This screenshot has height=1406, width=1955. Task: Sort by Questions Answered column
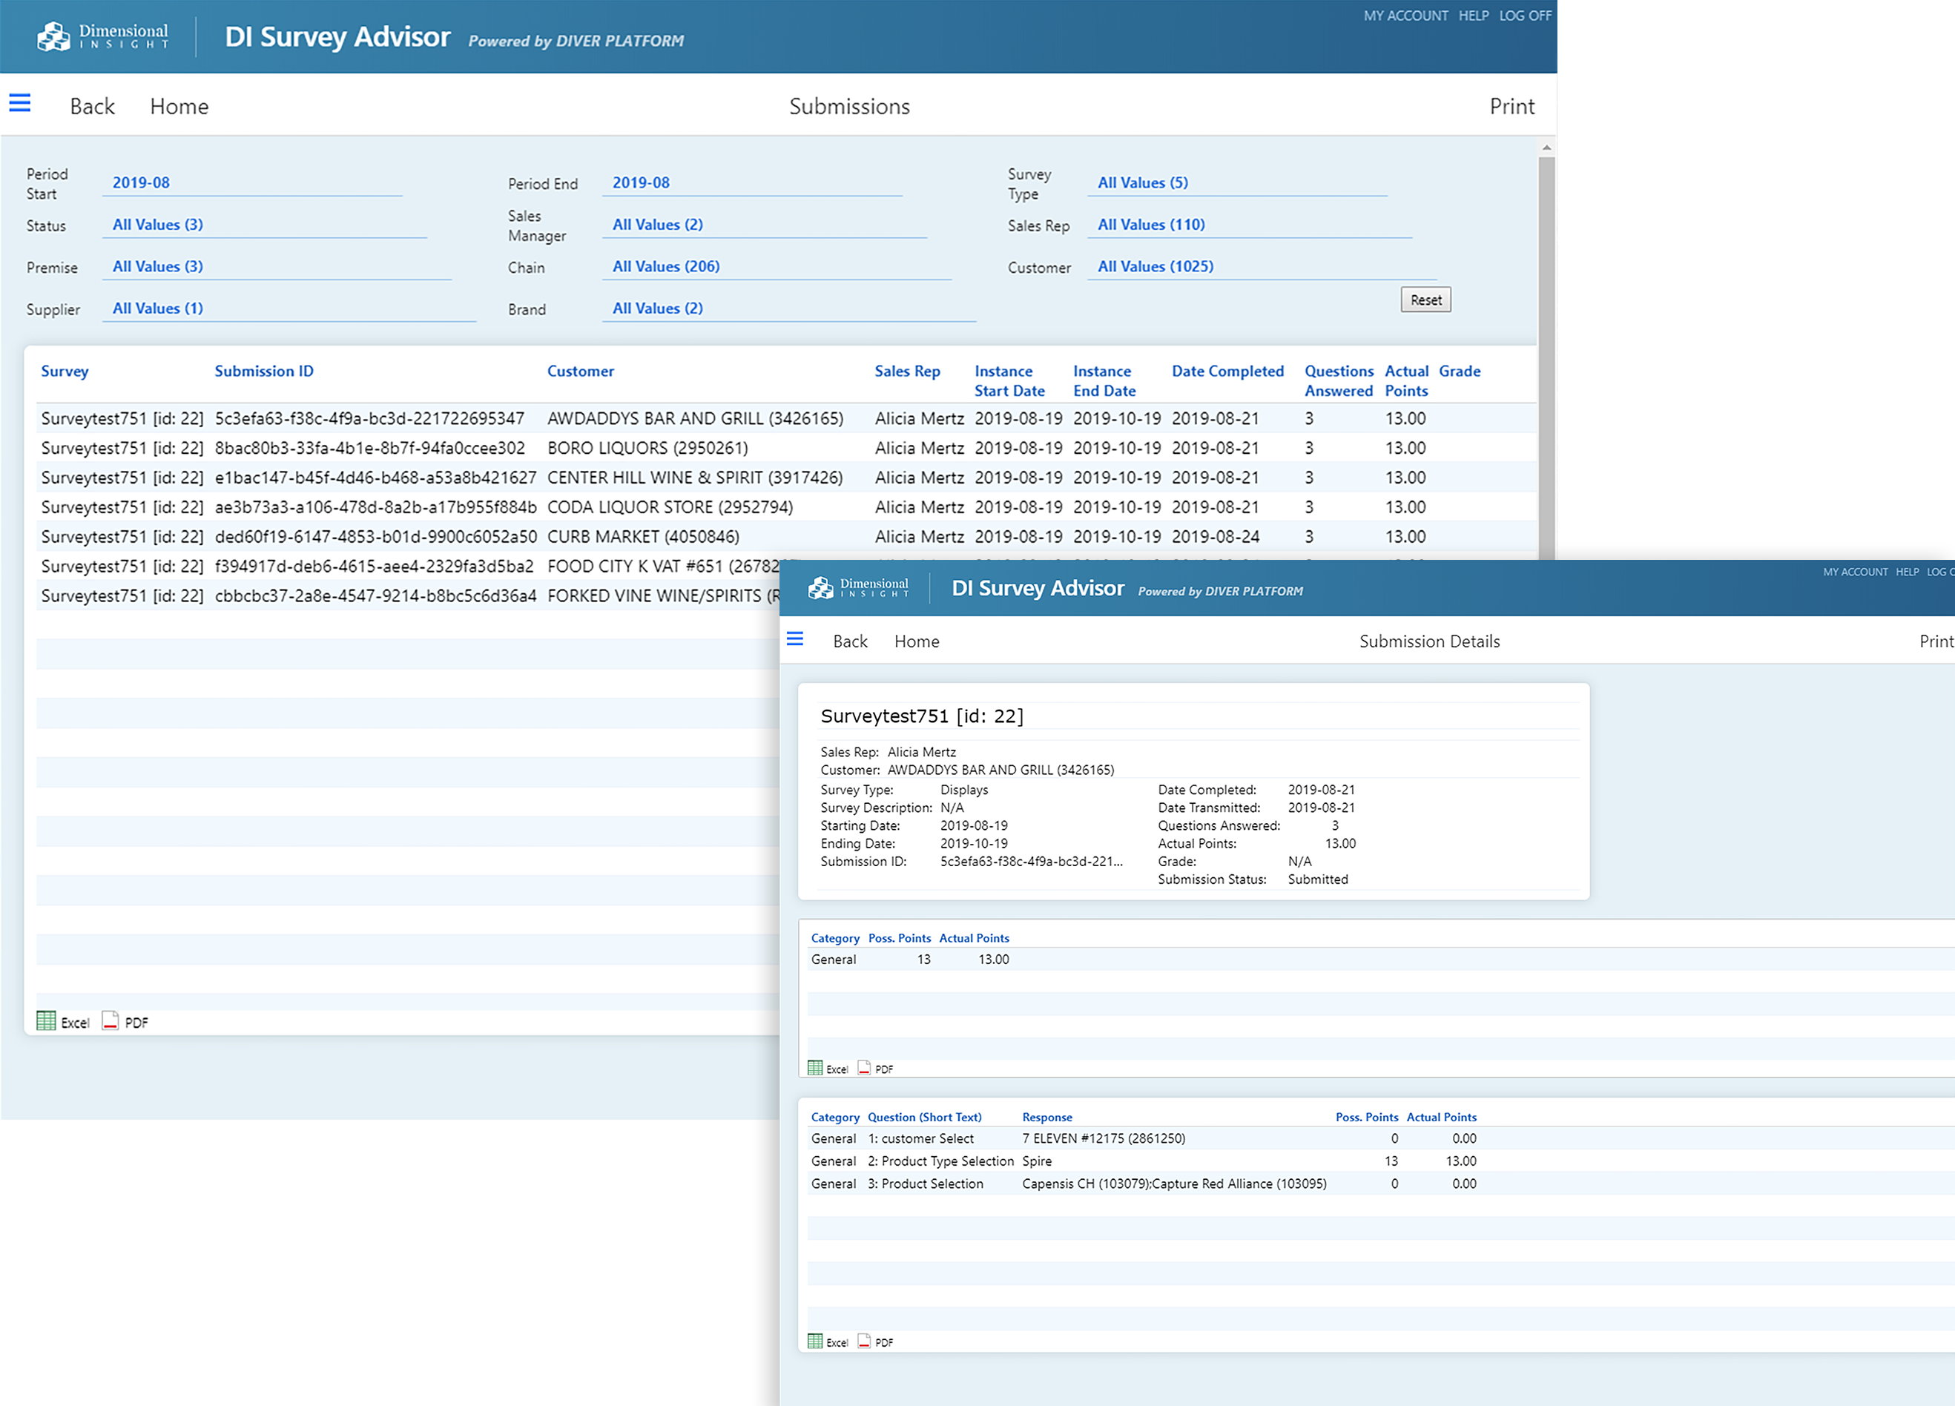[1339, 380]
